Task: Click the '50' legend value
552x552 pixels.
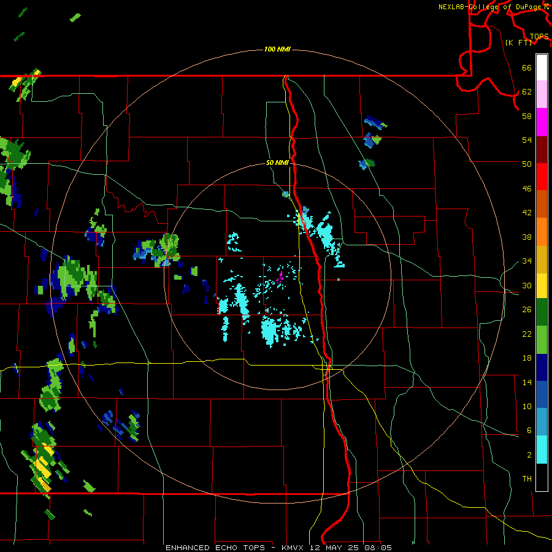Action: pos(527,164)
